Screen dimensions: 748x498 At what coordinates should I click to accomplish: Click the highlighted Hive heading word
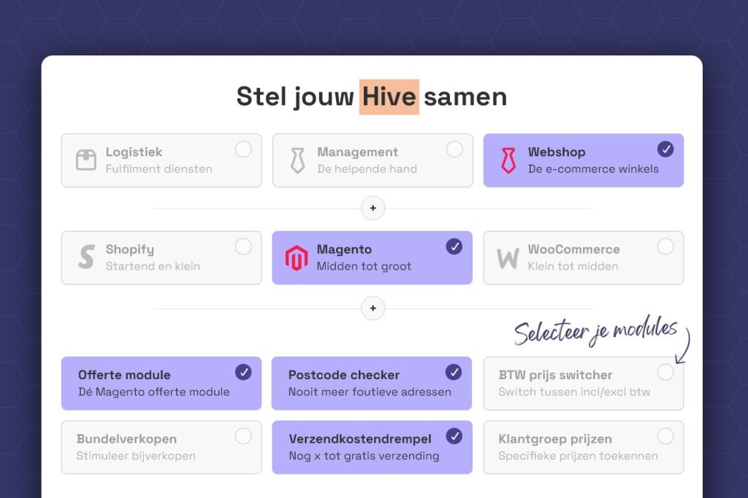389,97
